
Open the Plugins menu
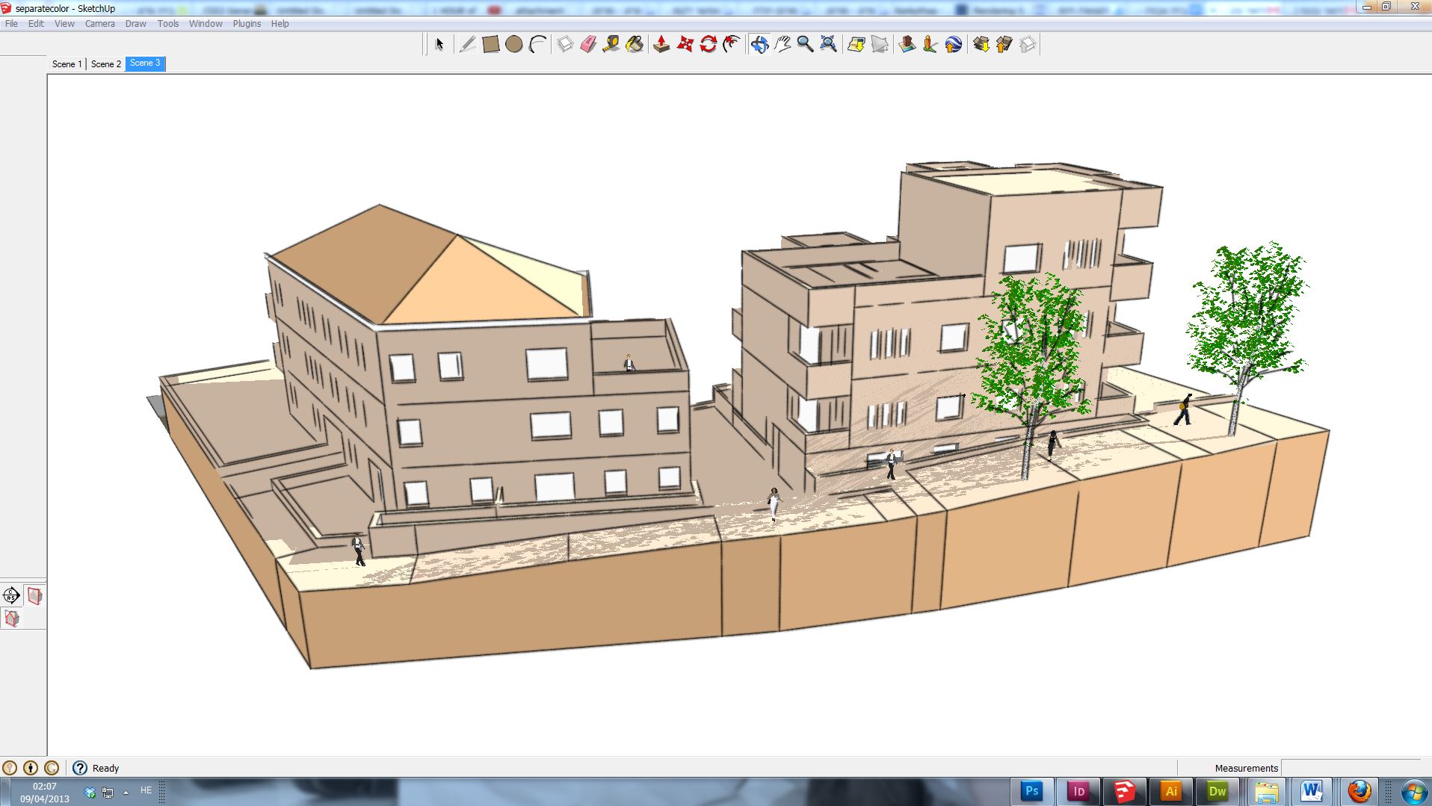(x=247, y=24)
